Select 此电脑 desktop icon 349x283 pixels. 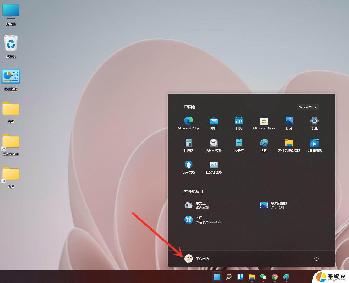11,15
